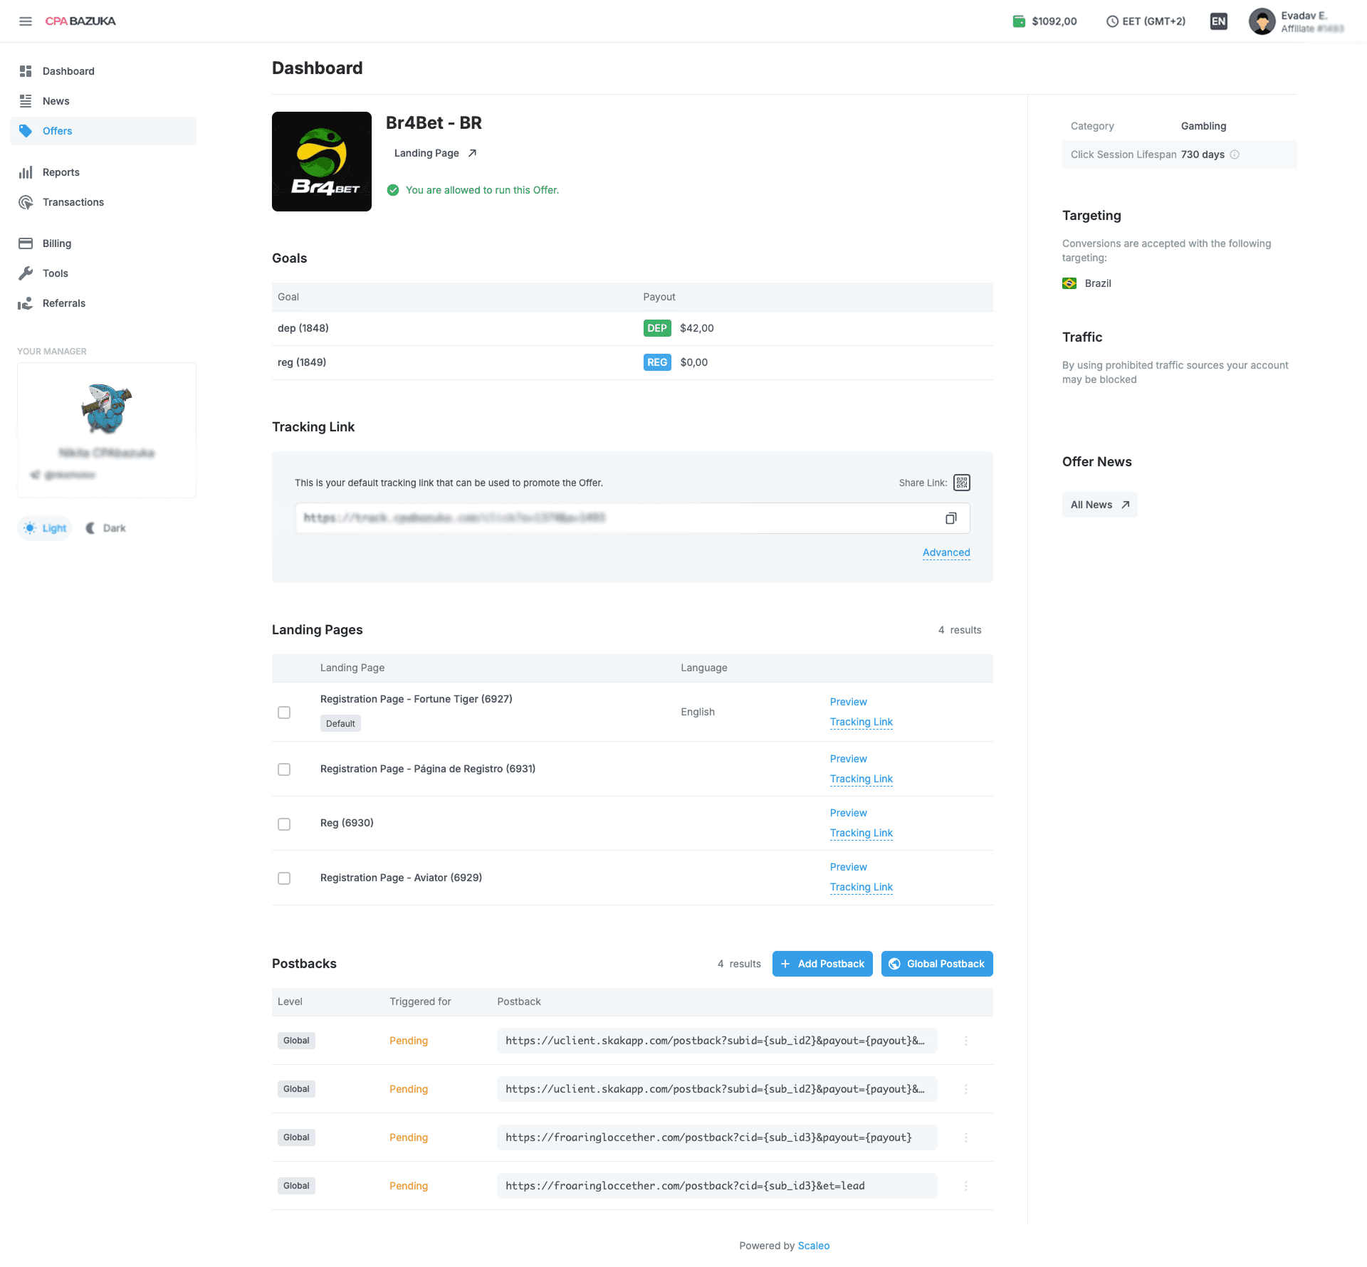Viewport: 1367px width, 1267px height.
Task: Copy the tracking link
Action: tap(951, 518)
